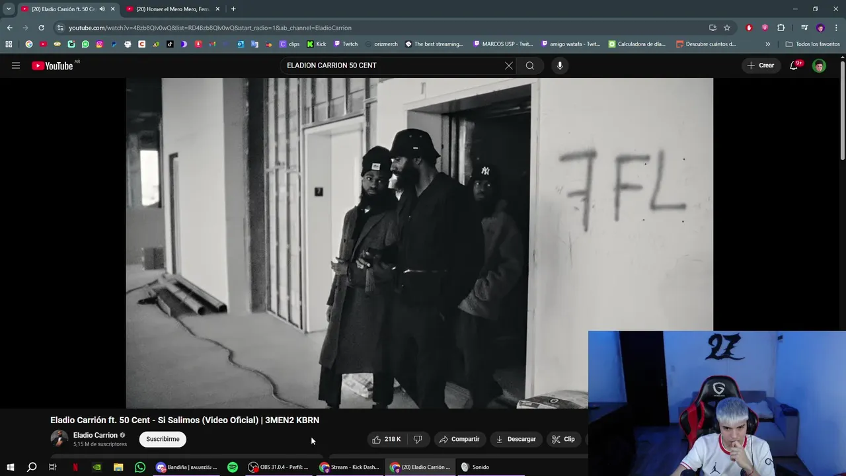The height and width of the screenshot is (476, 846).
Task: Open the Kick bookmark
Action: 316,44
